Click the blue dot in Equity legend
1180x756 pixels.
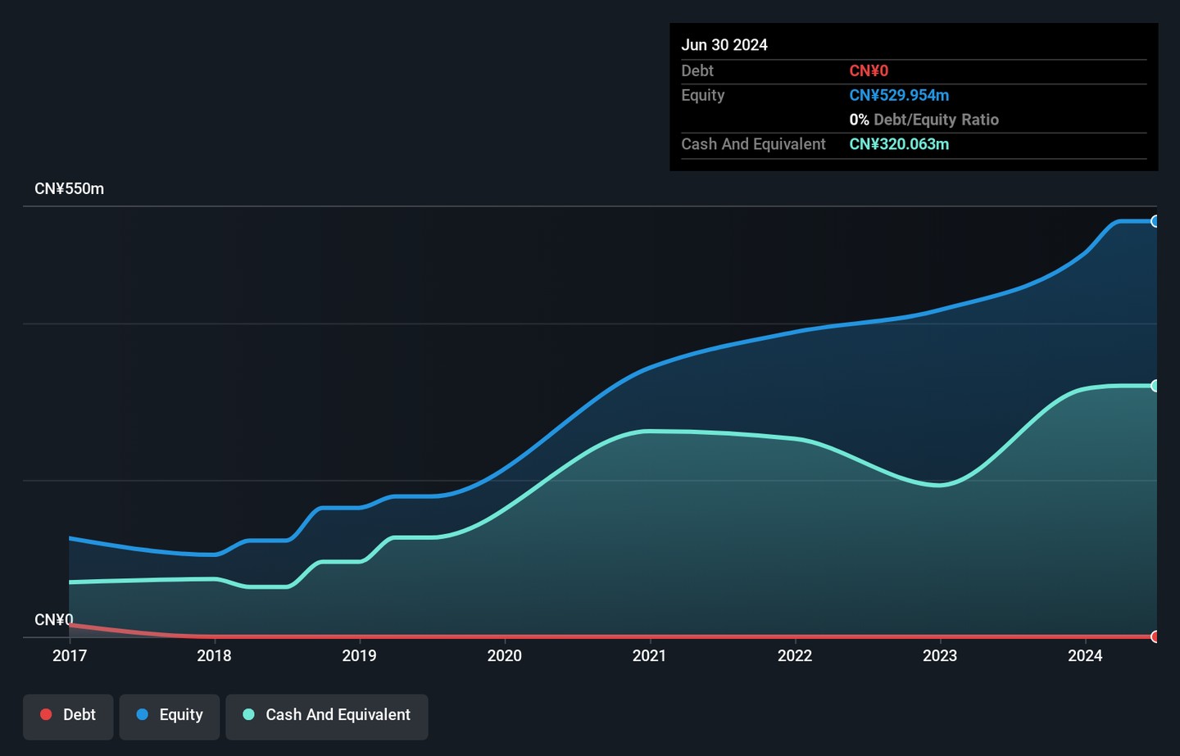(143, 715)
